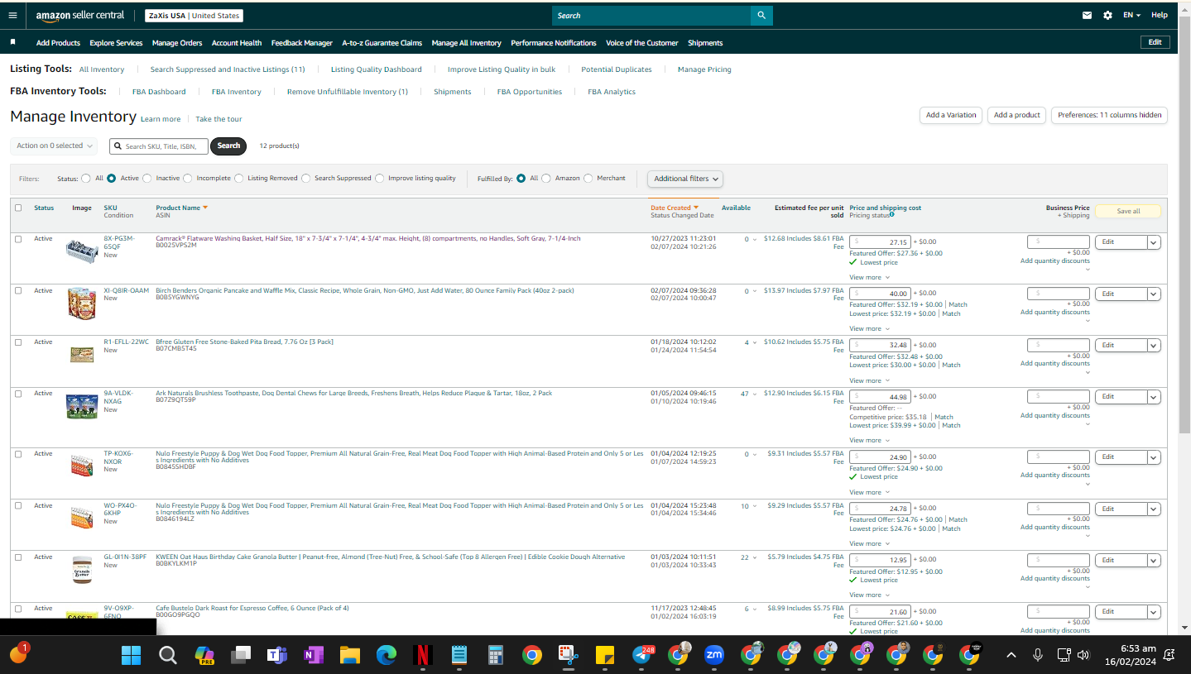
Task: Click the taskbar microphone icon
Action: pos(1037,655)
